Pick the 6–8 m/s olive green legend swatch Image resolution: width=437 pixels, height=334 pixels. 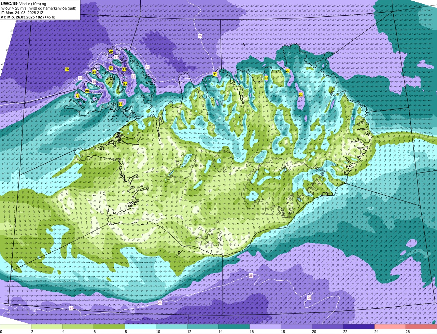(x=109, y=327)
